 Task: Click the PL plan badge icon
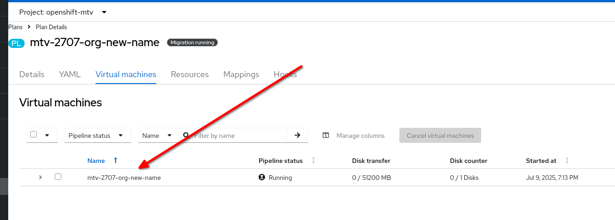[x=16, y=43]
